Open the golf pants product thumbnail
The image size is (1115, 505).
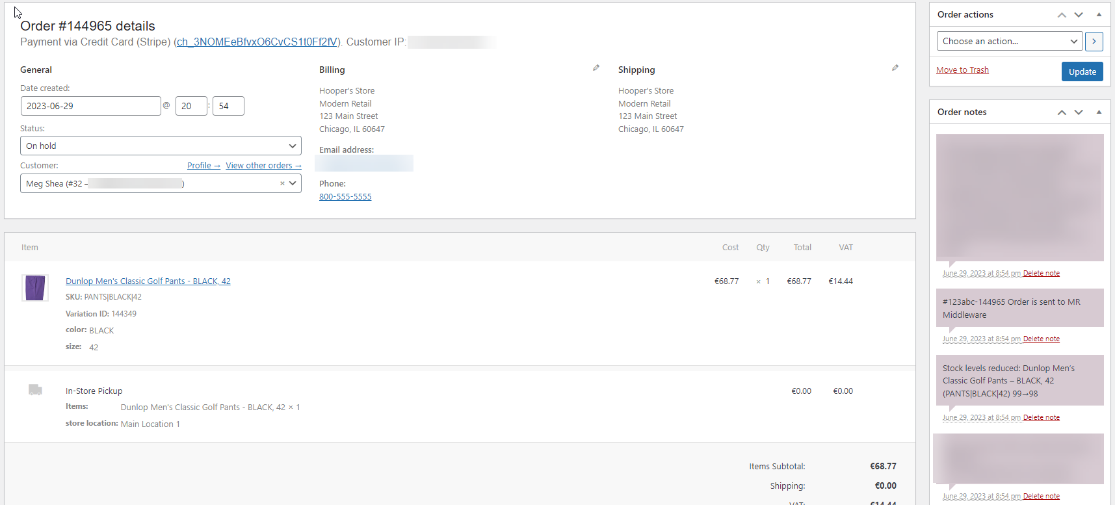[x=35, y=288]
